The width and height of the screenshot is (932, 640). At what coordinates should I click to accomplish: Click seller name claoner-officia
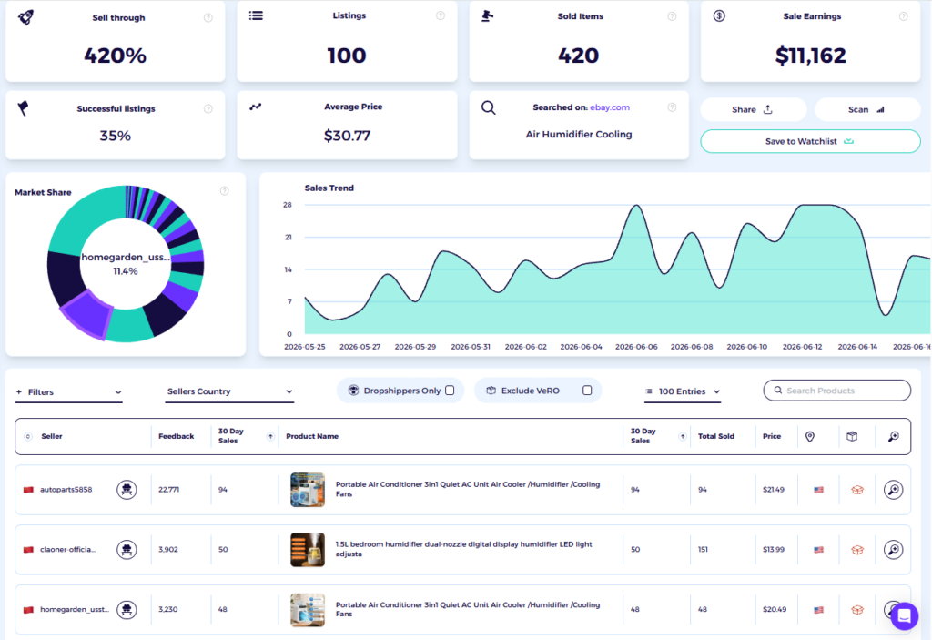tap(67, 550)
